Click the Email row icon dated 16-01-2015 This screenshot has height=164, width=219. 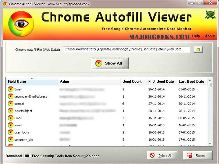11,118
